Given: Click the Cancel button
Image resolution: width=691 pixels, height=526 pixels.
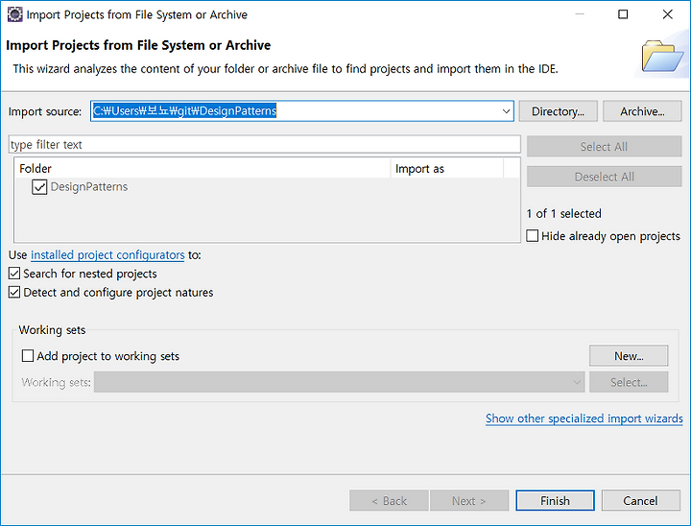Looking at the screenshot, I should click(640, 501).
